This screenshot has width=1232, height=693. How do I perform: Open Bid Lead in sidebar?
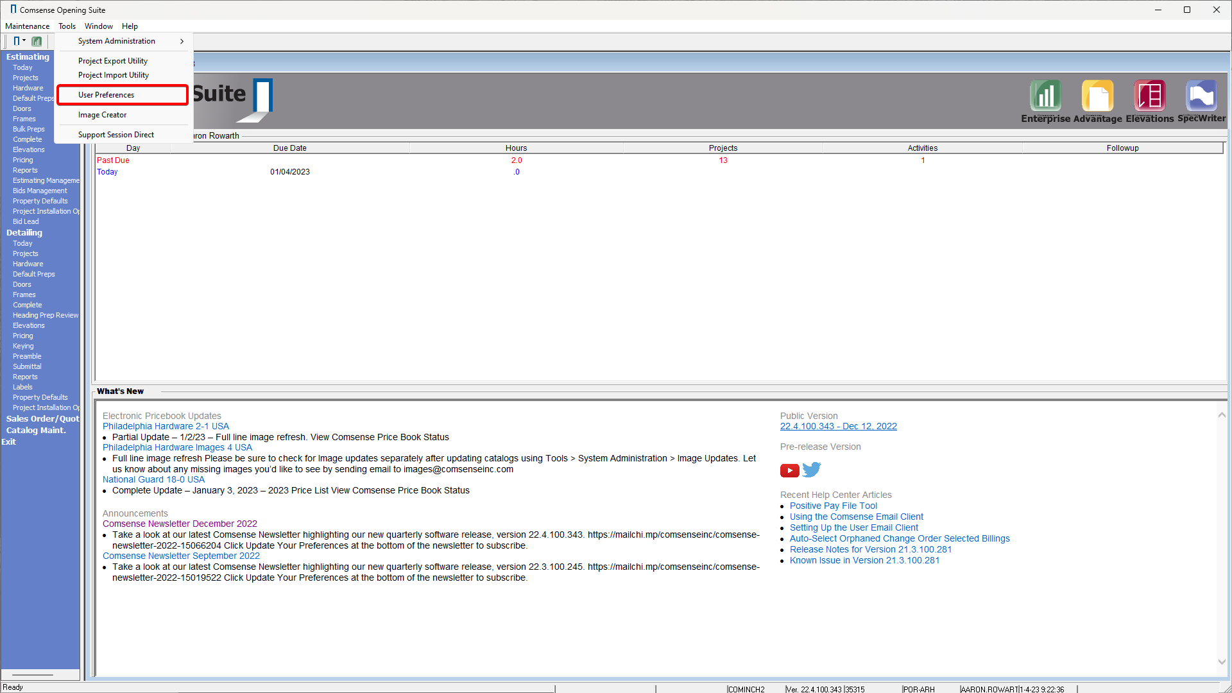point(26,221)
